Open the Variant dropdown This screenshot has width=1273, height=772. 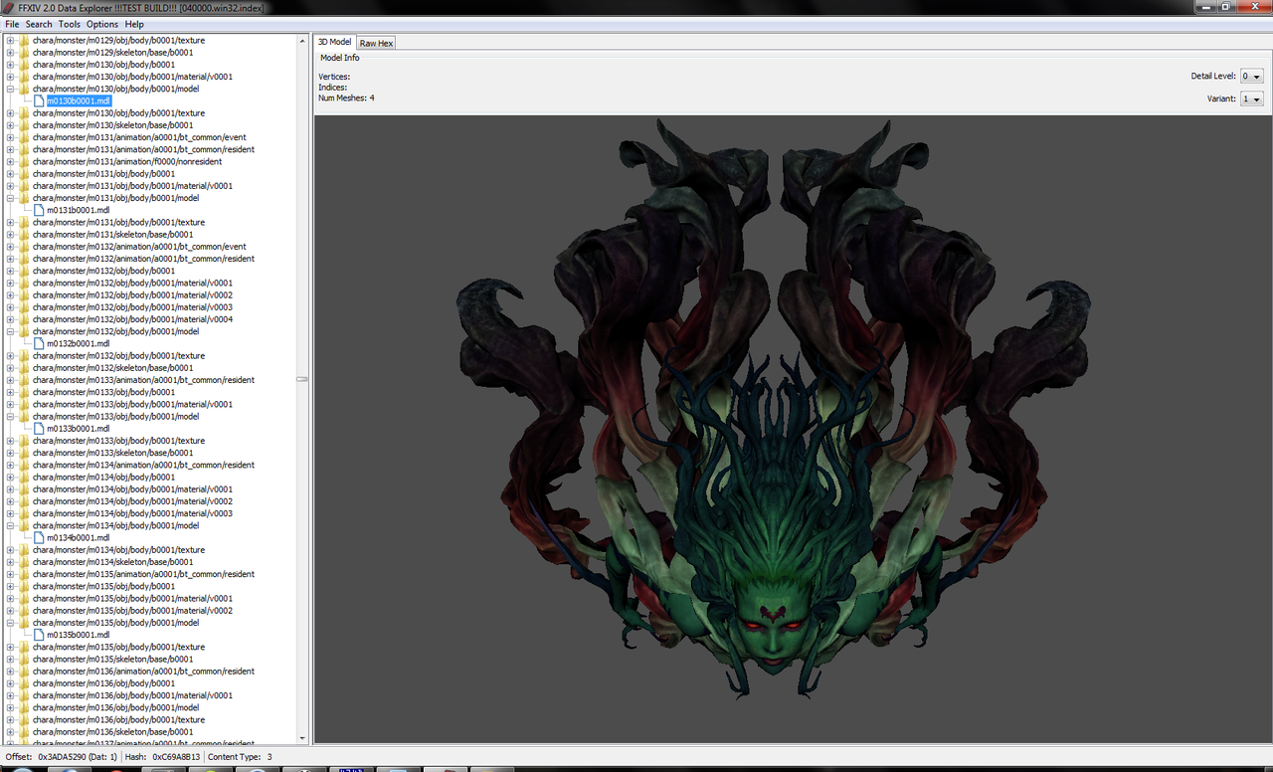[x=1251, y=99]
